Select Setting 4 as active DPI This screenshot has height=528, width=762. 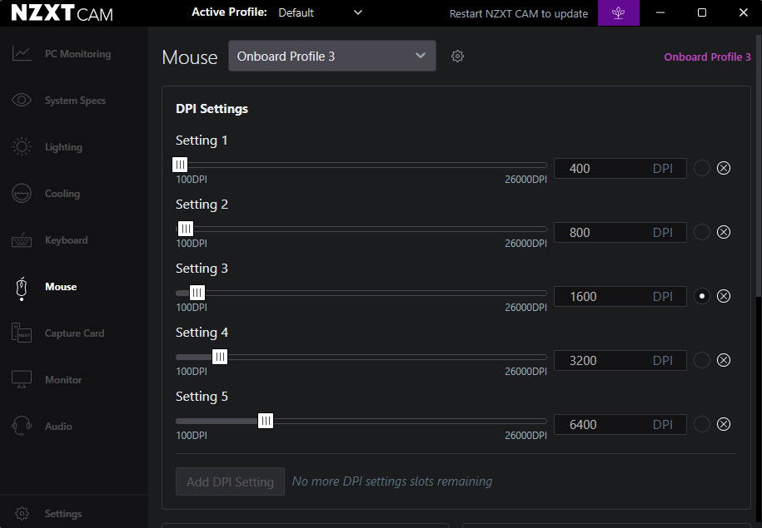pos(702,360)
